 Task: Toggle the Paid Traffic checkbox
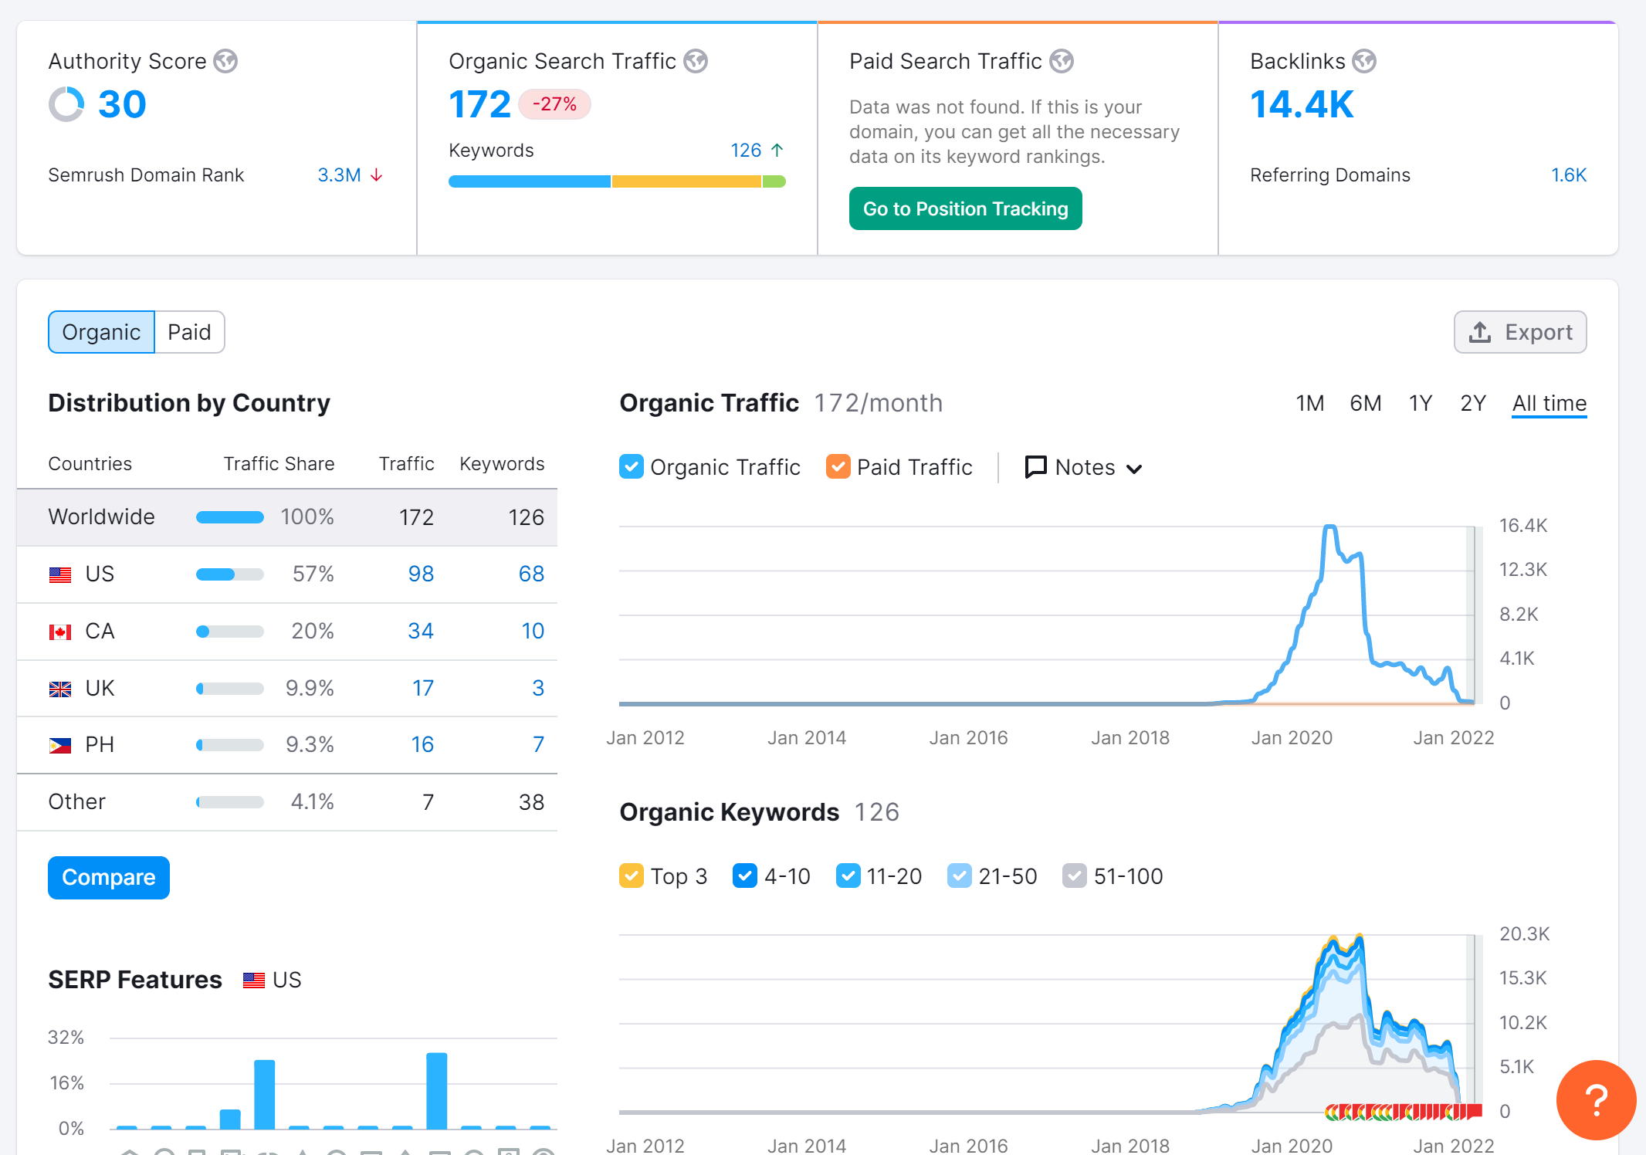(x=838, y=466)
